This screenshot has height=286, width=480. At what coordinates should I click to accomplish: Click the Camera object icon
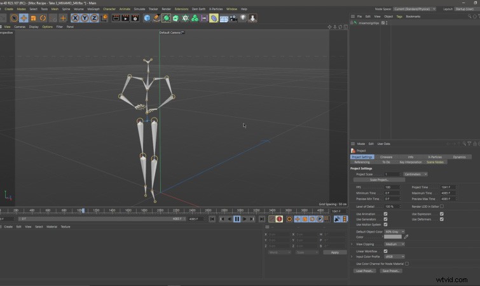pos(233,18)
